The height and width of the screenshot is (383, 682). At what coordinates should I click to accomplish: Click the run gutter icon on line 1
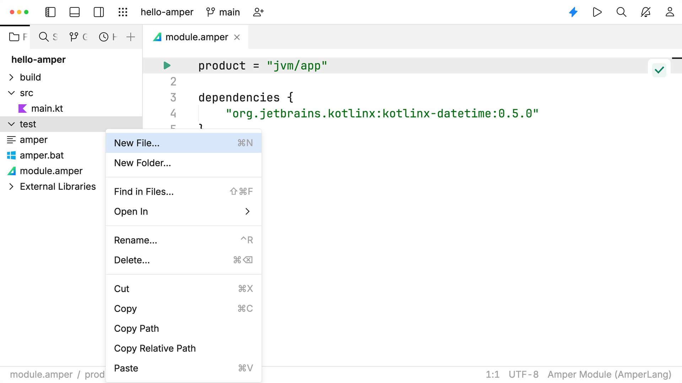[167, 66]
